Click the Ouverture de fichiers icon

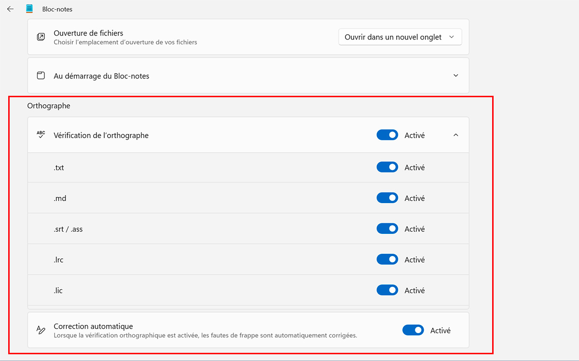[x=41, y=37]
